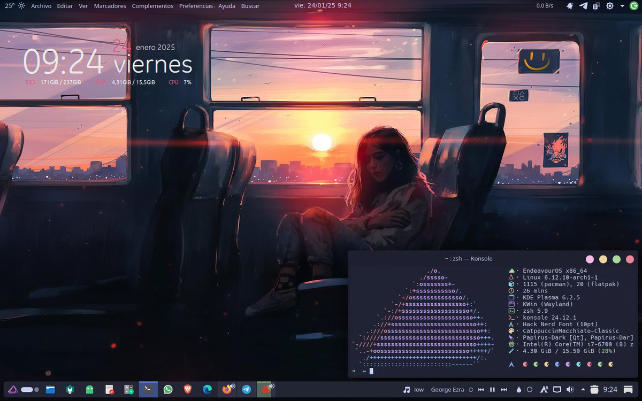Open the display tray icon
Viewport: 642px width, 401px height.
[x=557, y=390]
